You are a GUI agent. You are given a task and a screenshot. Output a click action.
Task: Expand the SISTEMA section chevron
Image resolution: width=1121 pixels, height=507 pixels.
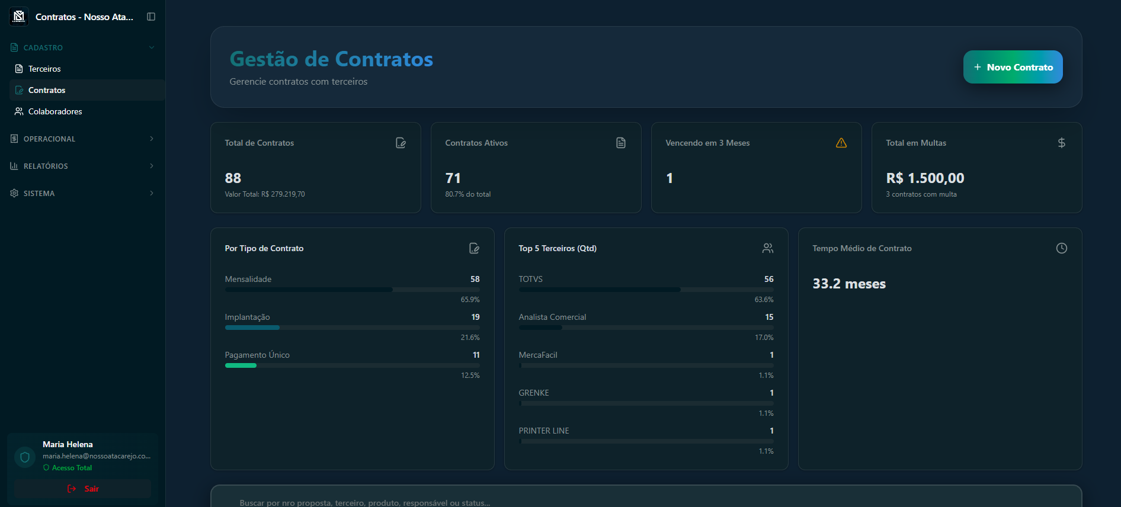152,193
